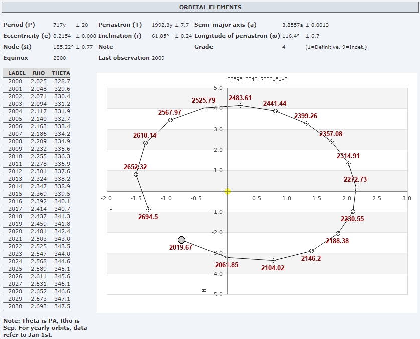Viewport: 420px width, 339px height.
Task: Click the RHO column header
Action: (38, 73)
